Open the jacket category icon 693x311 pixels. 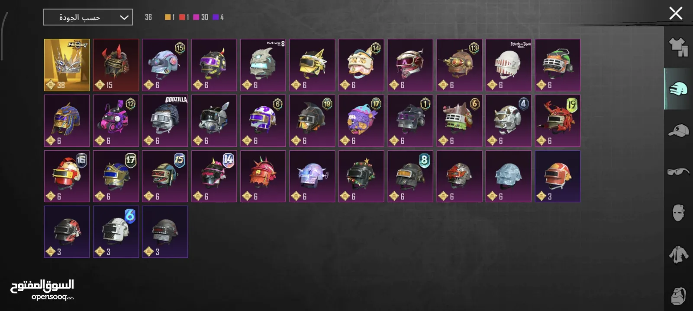(678, 255)
